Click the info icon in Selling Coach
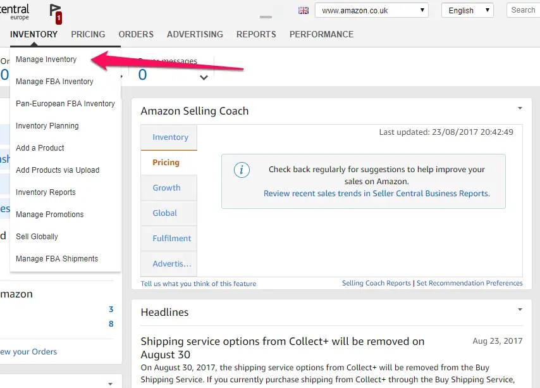 [x=242, y=170]
